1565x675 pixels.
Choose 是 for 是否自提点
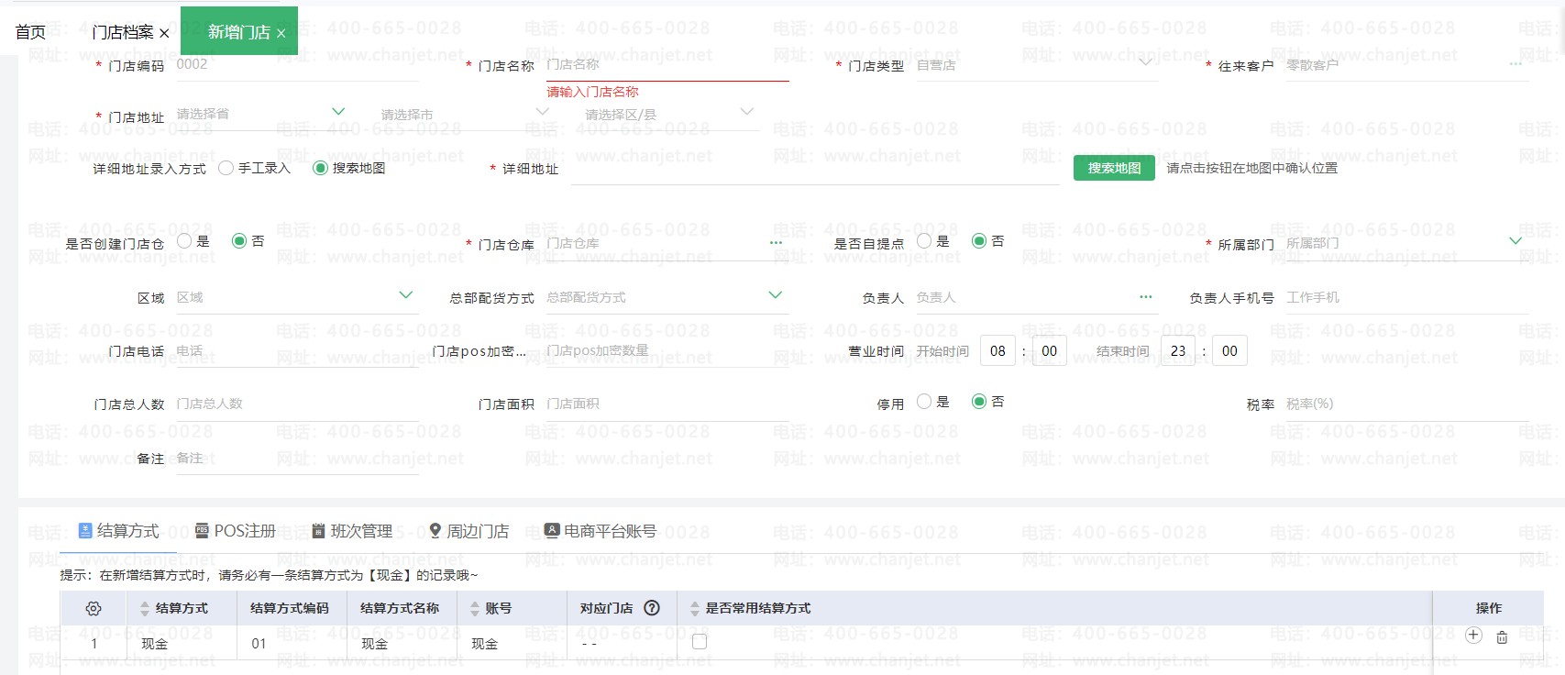point(924,240)
